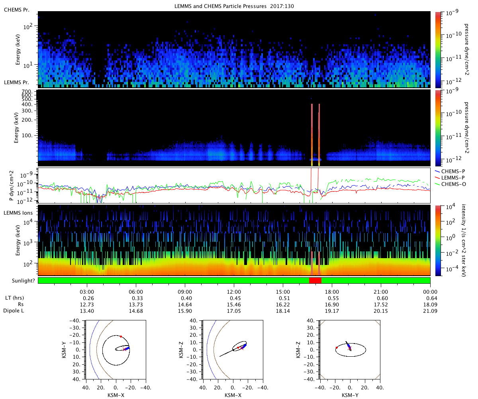Click the Sunlight? label
This screenshot has width=478, height=399.
19,280
